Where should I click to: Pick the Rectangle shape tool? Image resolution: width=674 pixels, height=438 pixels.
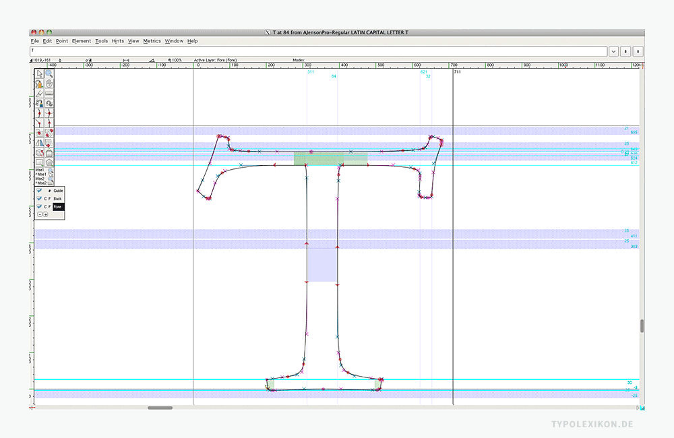click(40, 162)
